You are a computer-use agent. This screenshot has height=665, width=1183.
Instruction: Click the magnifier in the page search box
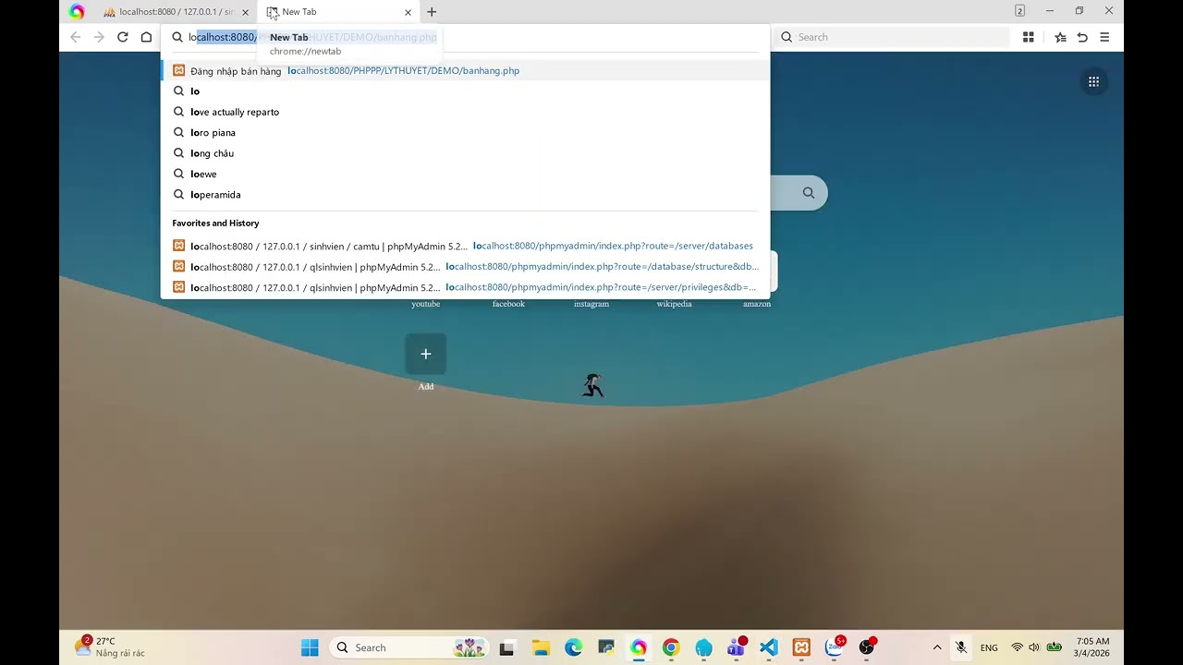click(x=809, y=193)
